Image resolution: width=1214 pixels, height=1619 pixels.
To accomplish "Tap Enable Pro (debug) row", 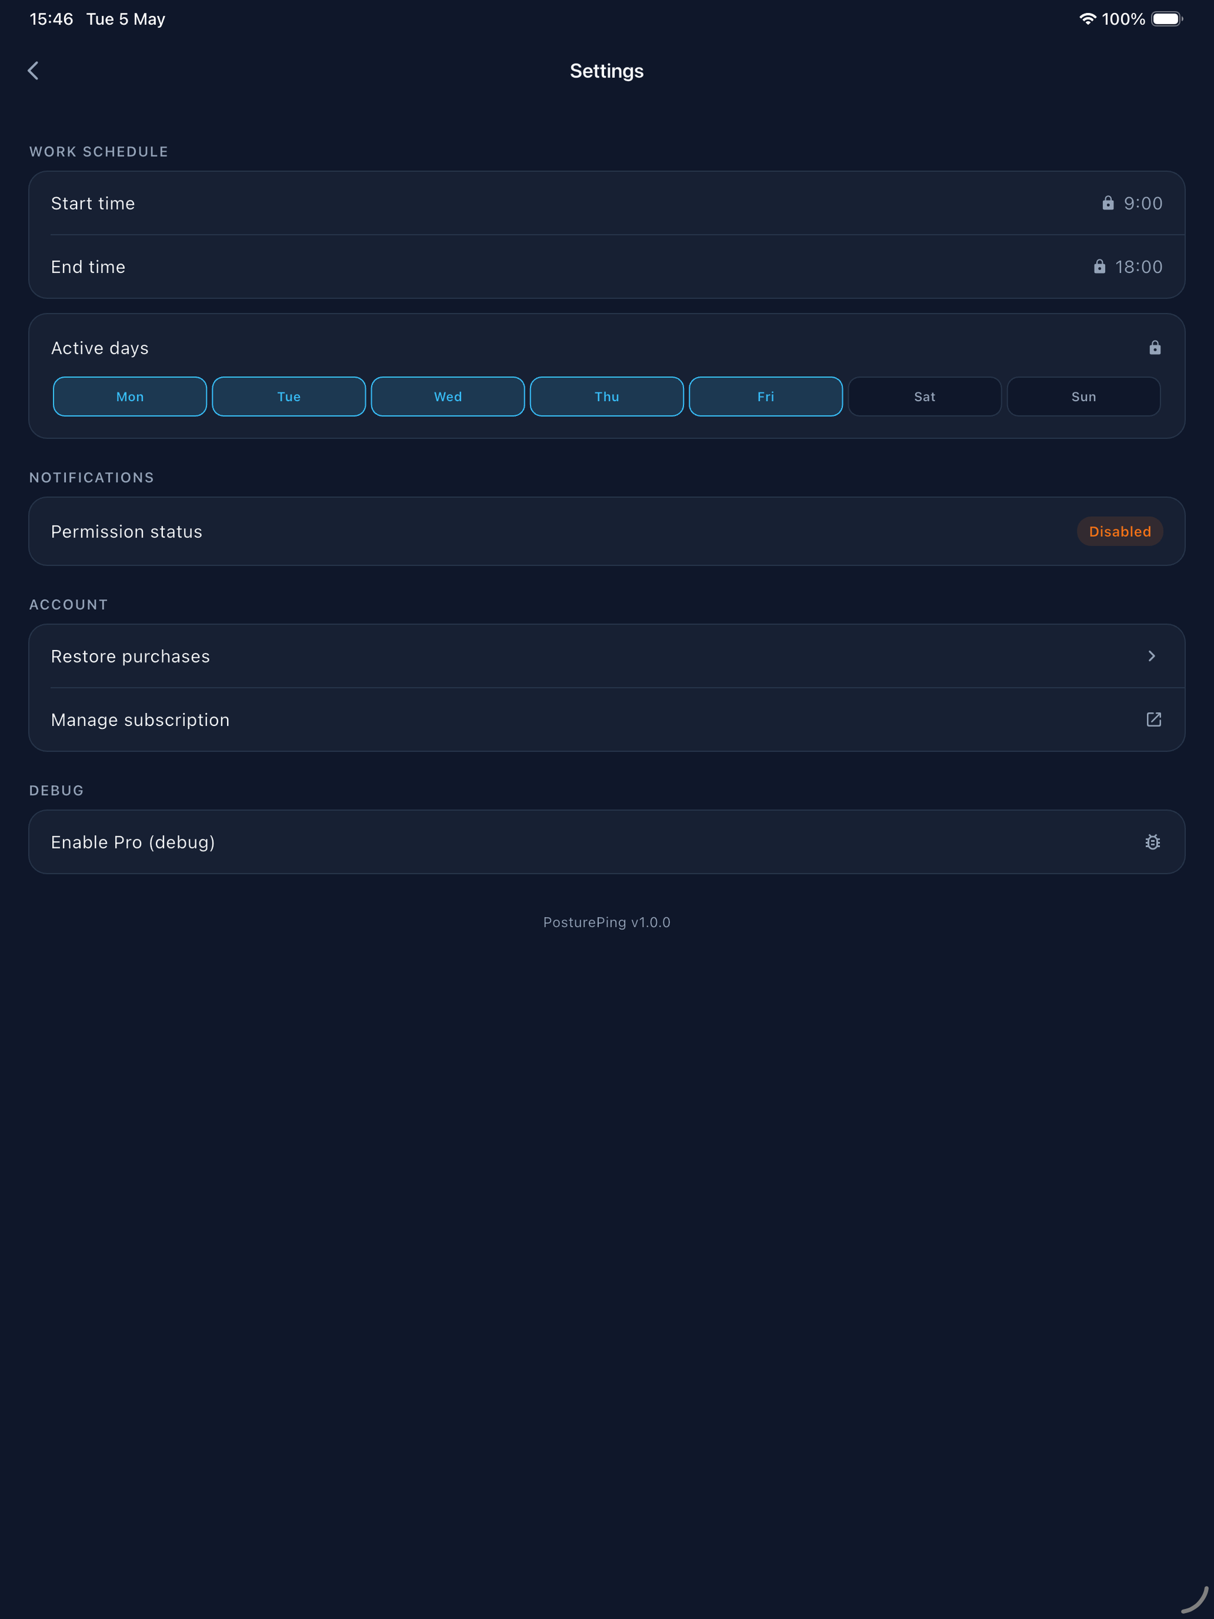I will [x=606, y=842].
